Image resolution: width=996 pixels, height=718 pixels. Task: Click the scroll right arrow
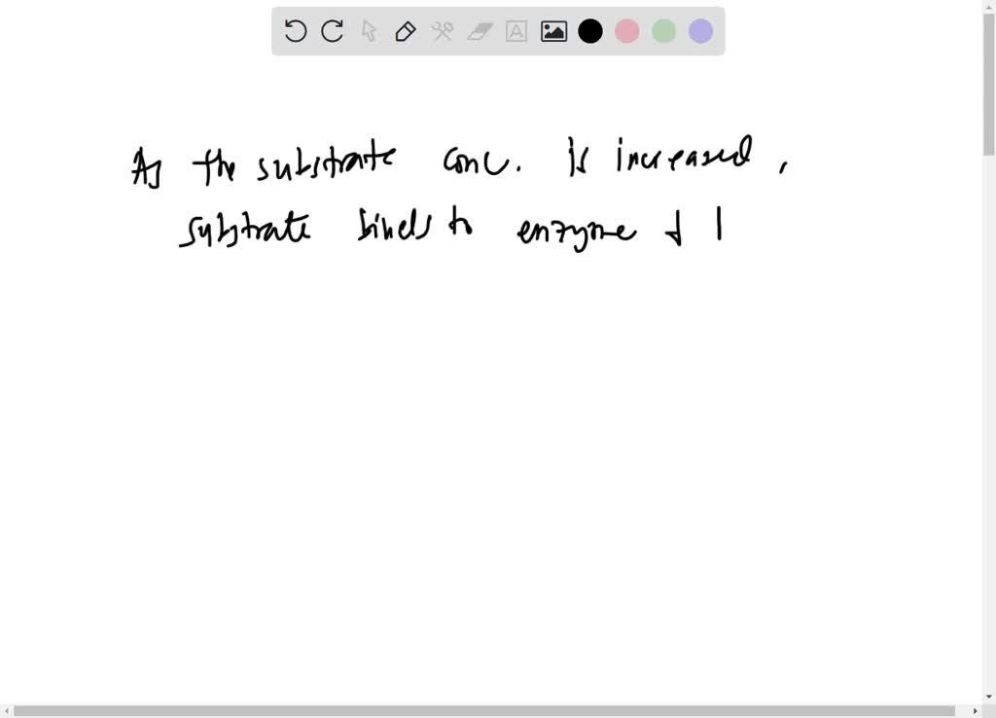click(x=976, y=711)
